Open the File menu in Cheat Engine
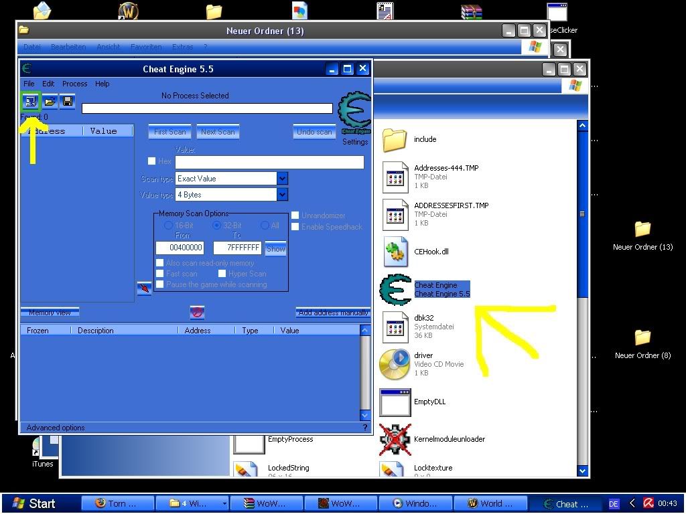 tap(29, 84)
